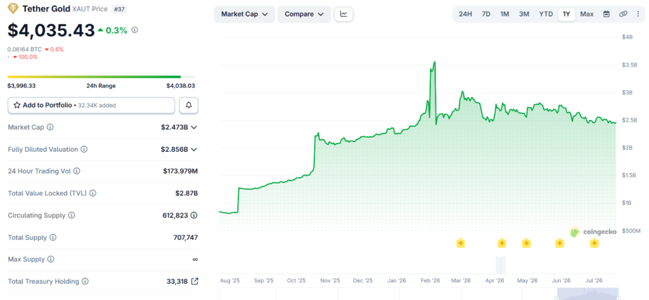Screen dimensions: 649x300
Task: Select the 1Y time range
Action: coord(567,14)
